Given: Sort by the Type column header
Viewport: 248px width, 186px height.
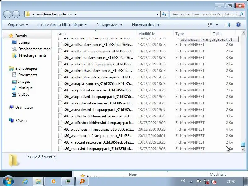Looking at the screenshot, I should 192,34.
